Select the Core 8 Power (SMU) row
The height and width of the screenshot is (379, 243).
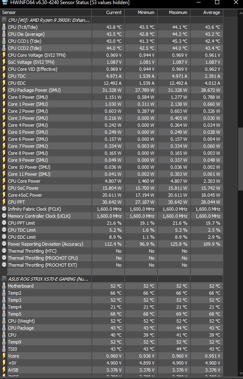pyautogui.click(x=111, y=153)
